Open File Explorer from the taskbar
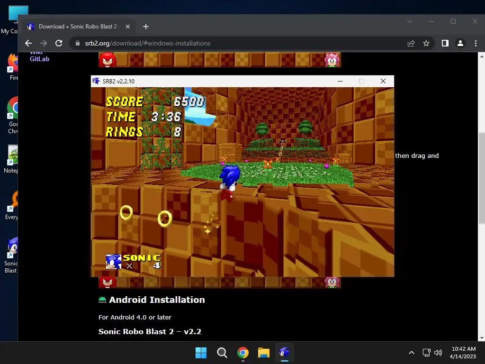This screenshot has height=364, width=485. (264, 353)
